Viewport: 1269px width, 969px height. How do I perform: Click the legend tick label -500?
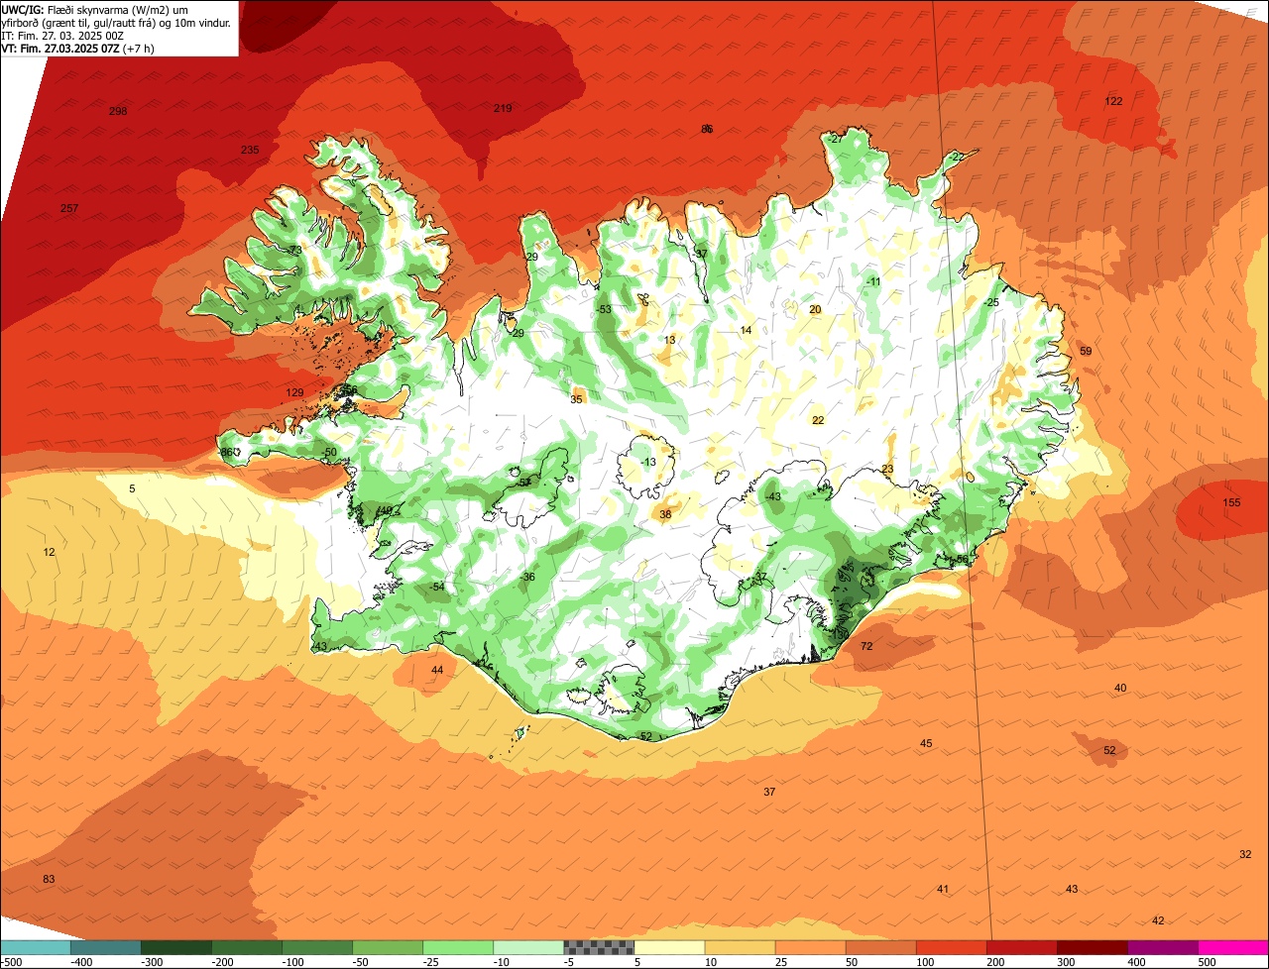pyautogui.click(x=12, y=962)
